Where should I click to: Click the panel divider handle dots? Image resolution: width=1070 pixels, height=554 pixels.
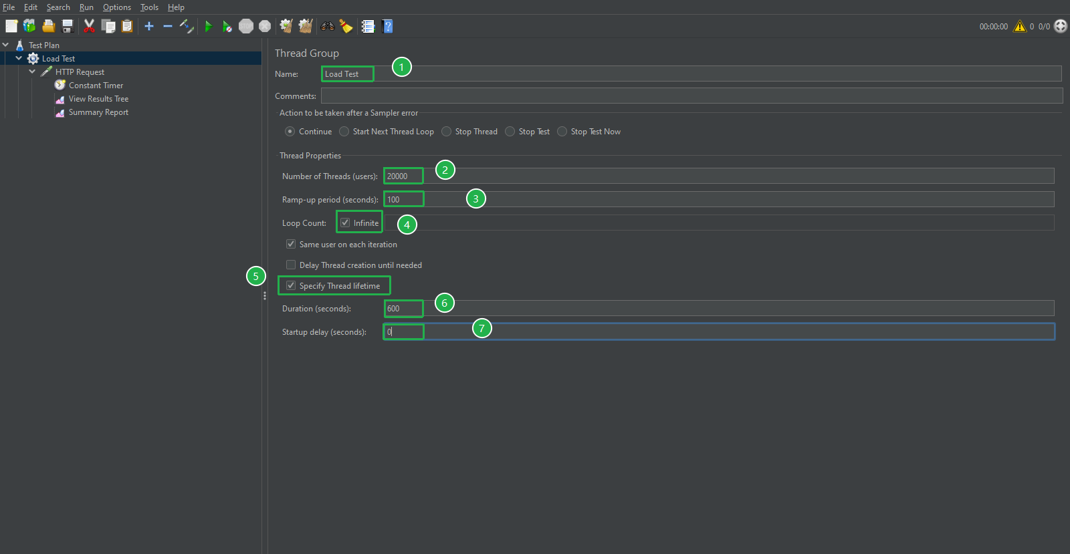click(265, 295)
